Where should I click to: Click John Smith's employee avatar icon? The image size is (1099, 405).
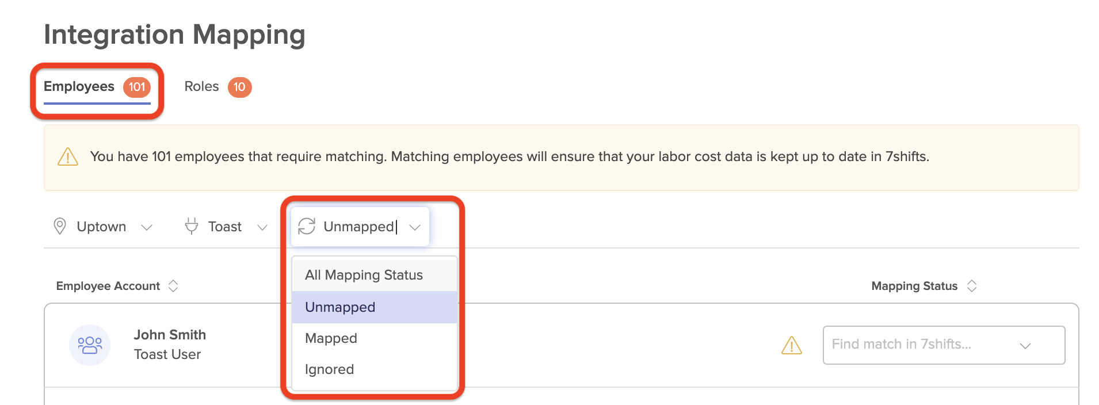click(90, 345)
